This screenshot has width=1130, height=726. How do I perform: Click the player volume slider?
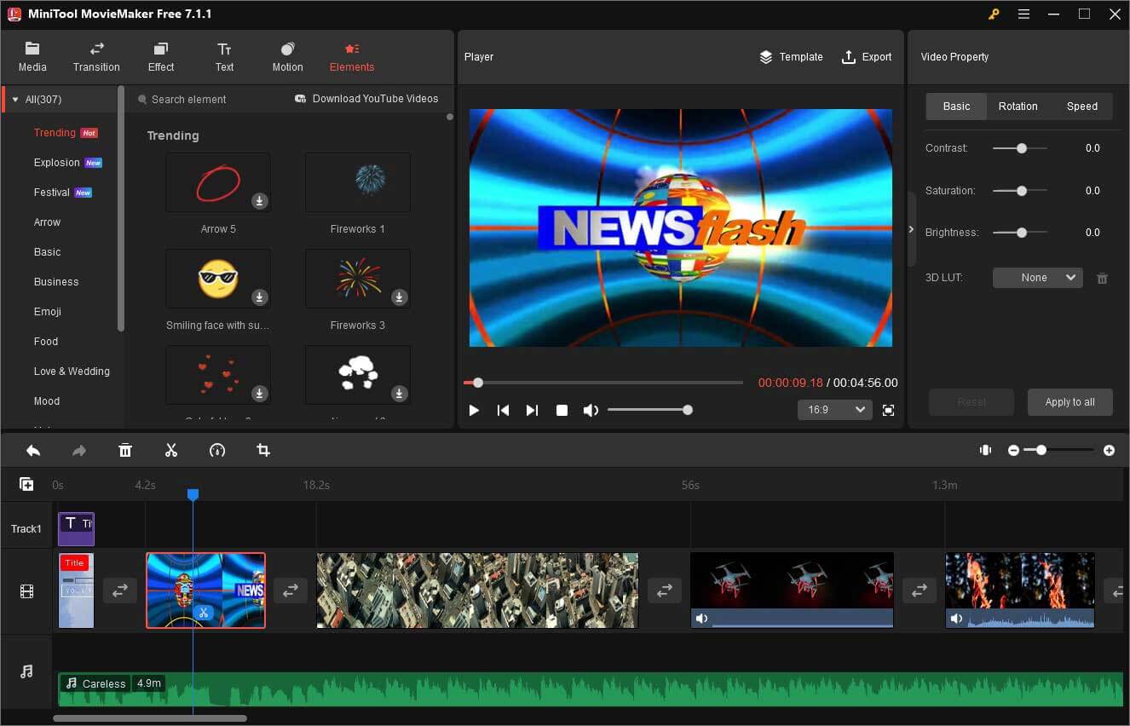coord(649,410)
